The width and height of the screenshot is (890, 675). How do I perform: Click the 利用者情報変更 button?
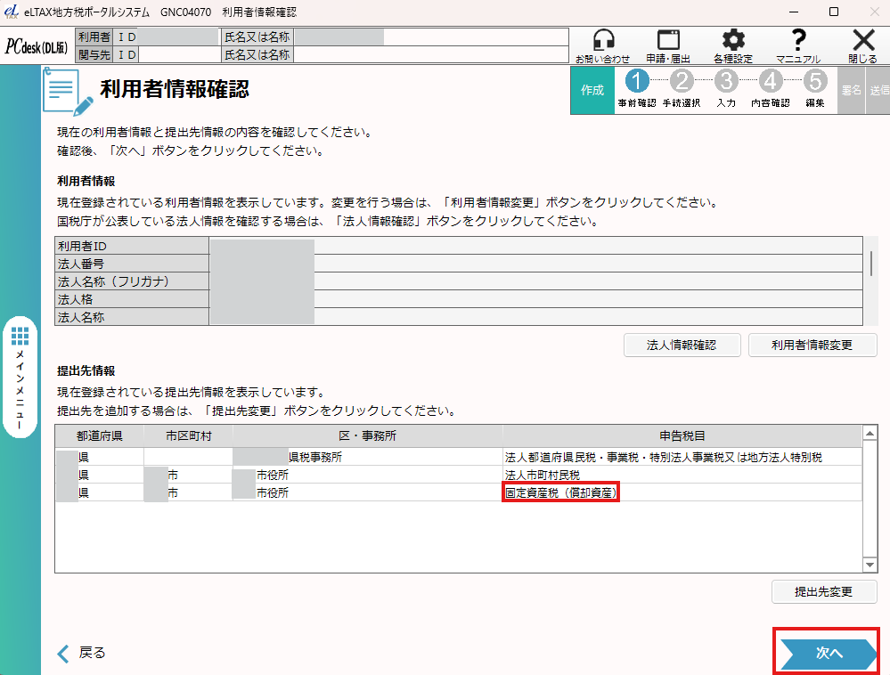pyautogui.click(x=812, y=345)
